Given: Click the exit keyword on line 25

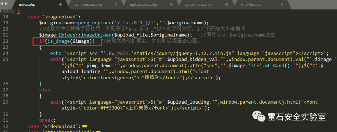Looking at the screenshot, I should click(x=56, y=59).
